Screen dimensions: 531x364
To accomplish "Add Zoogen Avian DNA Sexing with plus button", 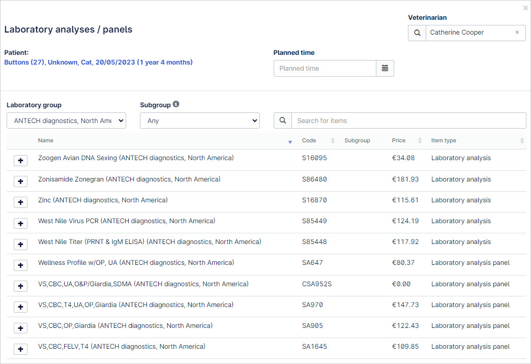I will [21, 161].
